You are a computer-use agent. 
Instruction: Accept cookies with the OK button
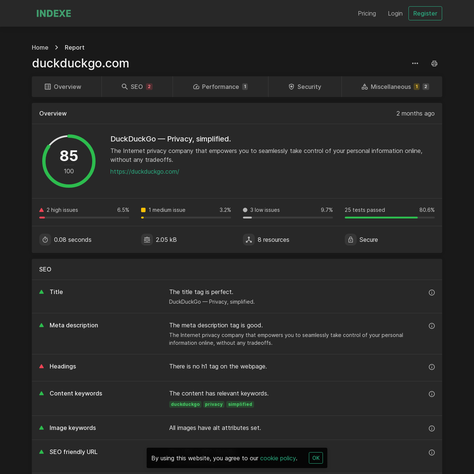[x=316, y=458]
